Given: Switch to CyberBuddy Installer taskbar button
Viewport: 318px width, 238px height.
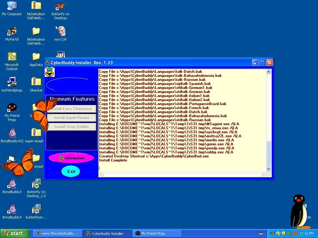Looking at the screenshot, I should tap(107, 234).
